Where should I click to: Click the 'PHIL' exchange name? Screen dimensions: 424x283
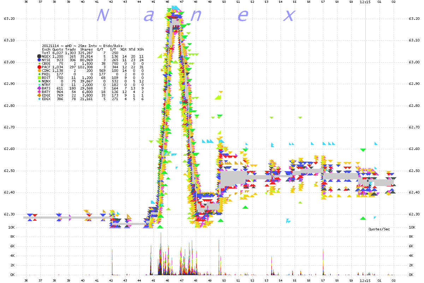tap(46, 74)
